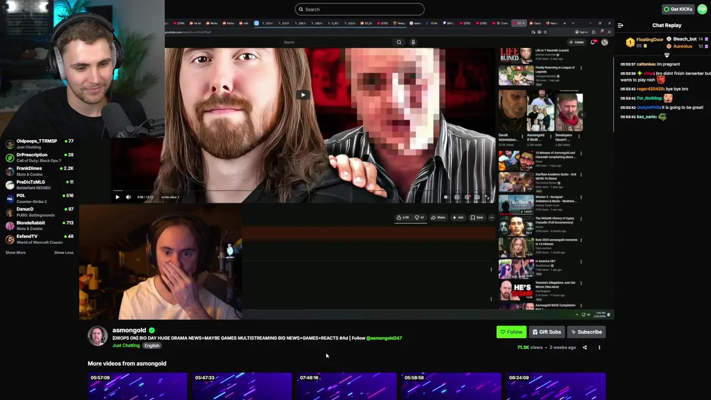Click the YouTube search field

336,42
